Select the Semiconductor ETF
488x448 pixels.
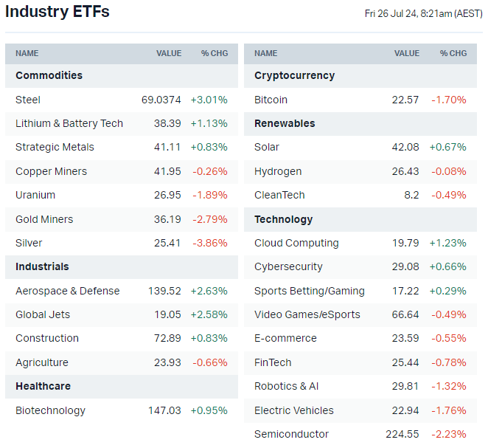291,434
